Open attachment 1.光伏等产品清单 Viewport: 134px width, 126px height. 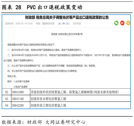coord(22,82)
